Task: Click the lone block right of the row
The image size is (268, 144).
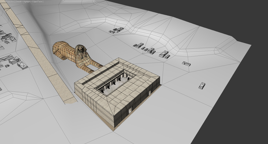Action: click(x=186, y=63)
